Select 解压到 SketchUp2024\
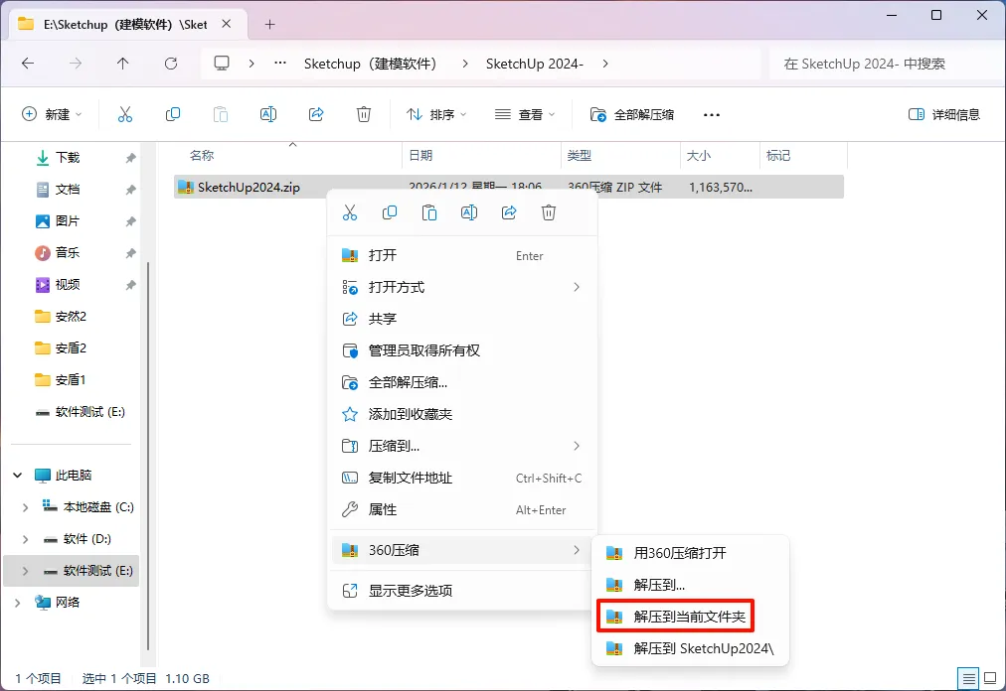The height and width of the screenshot is (691, 1006). [690, 648]
